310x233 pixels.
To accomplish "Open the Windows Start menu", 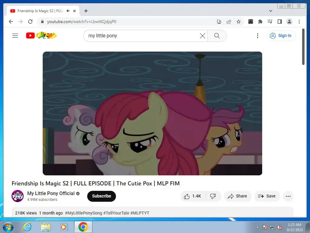I will [8, 227].
